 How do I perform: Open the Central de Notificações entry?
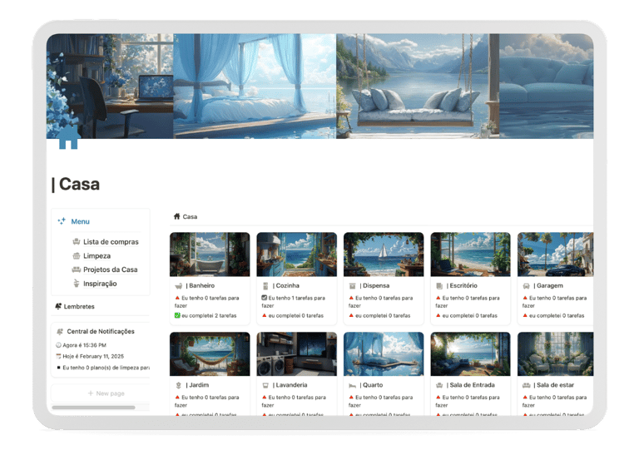tap(101, 331)
